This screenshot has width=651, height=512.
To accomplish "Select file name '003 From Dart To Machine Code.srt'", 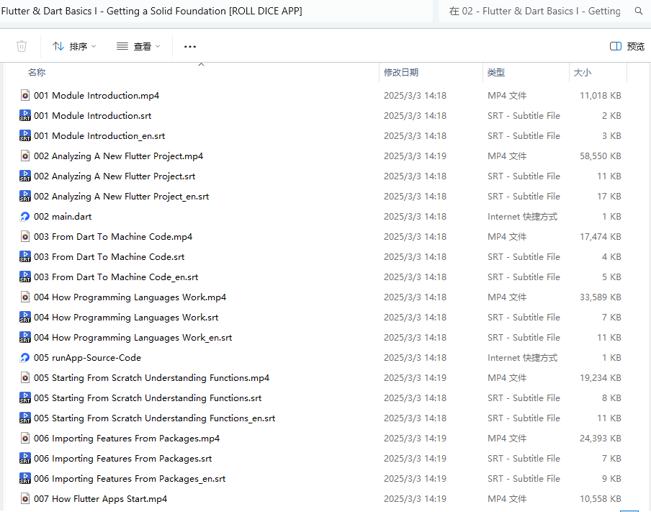I will pos(109,256).
